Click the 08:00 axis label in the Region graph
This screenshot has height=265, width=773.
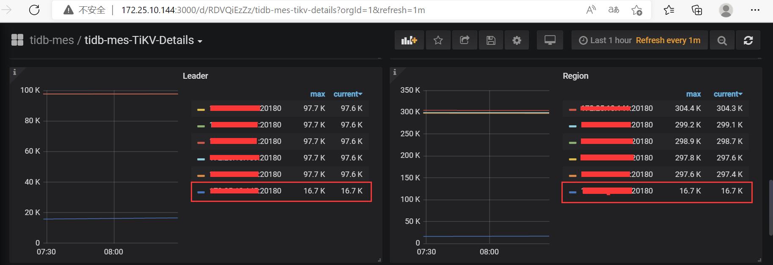(x=489, y=252)
